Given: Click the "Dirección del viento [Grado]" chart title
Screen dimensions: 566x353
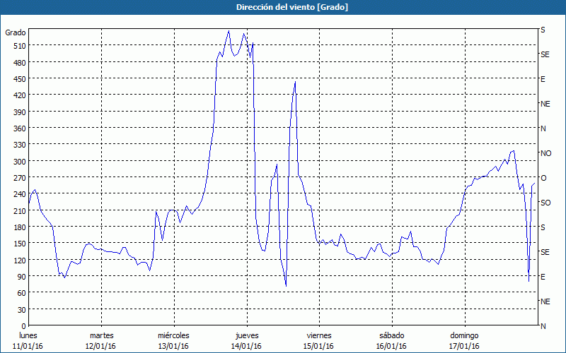Looking at the screenshot, I should click(x=282, y=7).
